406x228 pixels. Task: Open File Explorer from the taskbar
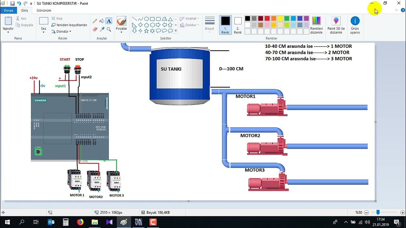[x=95, y=222]
